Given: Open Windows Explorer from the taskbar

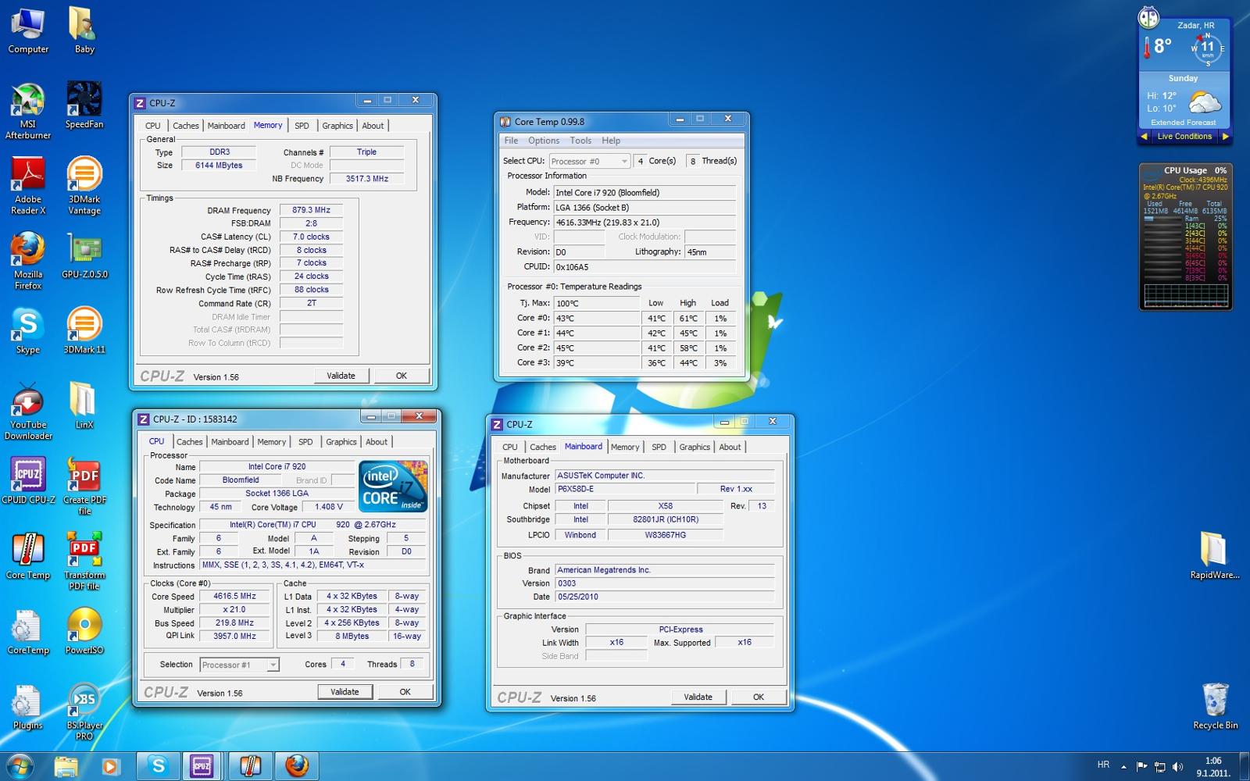Looking at the screenshot, I should point(67,766).
